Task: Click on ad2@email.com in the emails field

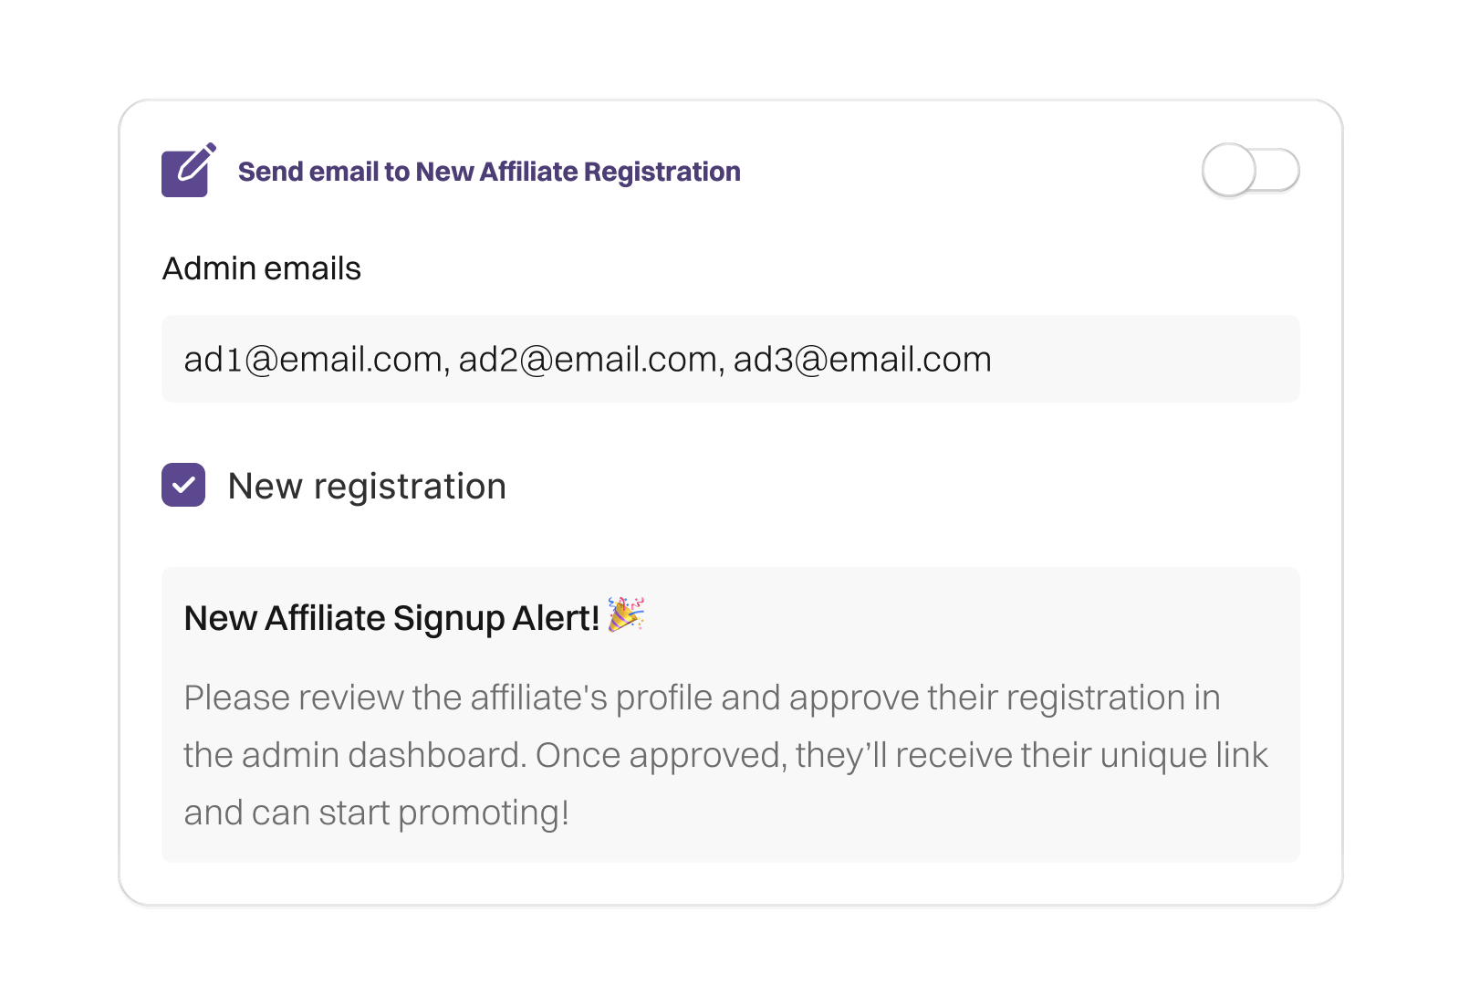Action: click(x=588, y=360)
